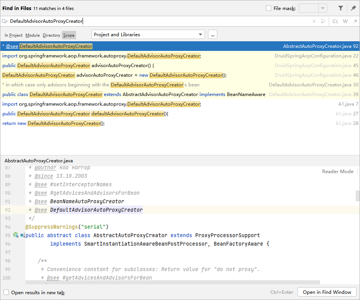Click the filter funnel icon
This screenshot has width=360, height=300.
tap(341, 8)
